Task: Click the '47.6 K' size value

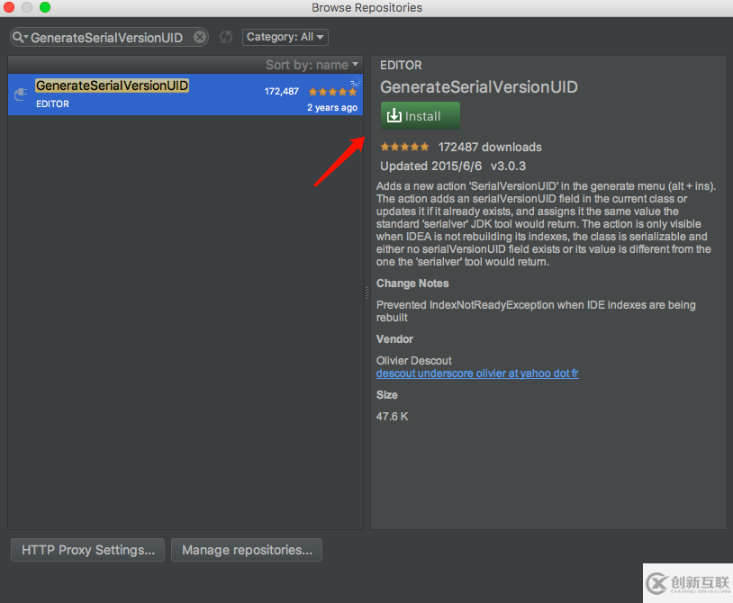Action: (393, 416)
